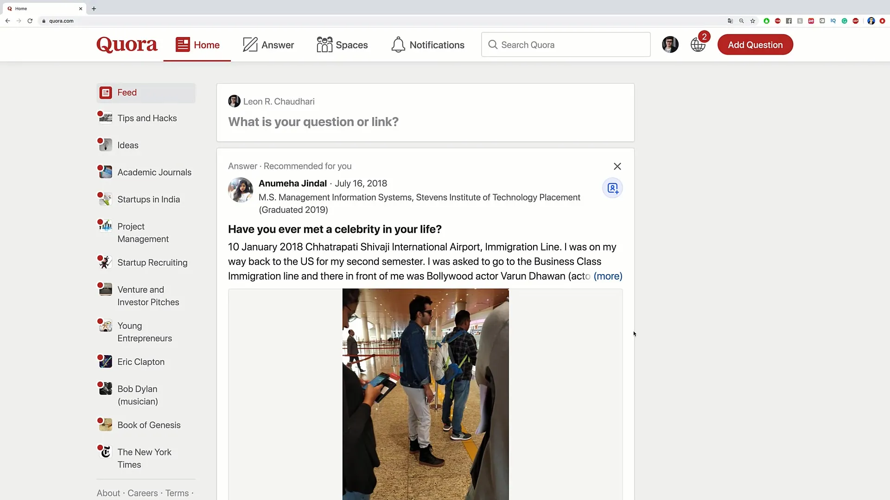
Task: Toggle the answer recommendation close button
Action: [617, 166]
